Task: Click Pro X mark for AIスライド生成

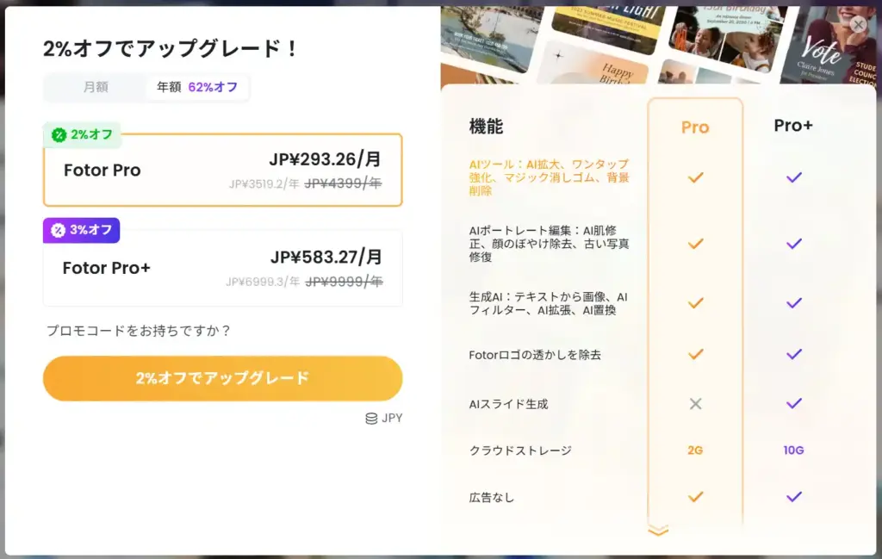Action: (x=696, y=404)
